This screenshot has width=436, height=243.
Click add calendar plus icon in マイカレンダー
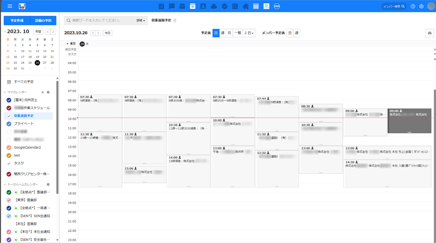[42, 92]
